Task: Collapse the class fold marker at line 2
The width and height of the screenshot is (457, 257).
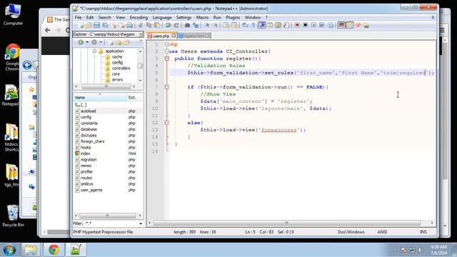Action: [x=167, y=51]
